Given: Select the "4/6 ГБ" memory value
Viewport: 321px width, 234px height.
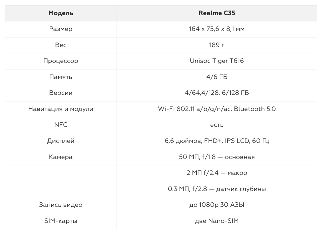Looking at the screenshot, I should (x=217, y=77).
